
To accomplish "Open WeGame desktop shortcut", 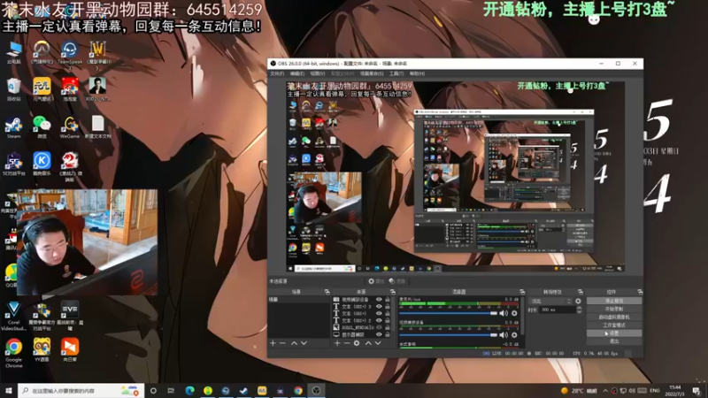I will point(70,127).
